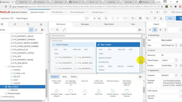The image size is (182, 102).
Task: Select the Region Display Selector gallery icon
Action: click(x=127, y=91)
